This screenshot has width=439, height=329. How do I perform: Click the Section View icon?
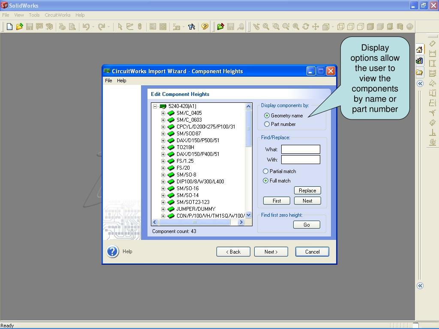coord(400,27)
